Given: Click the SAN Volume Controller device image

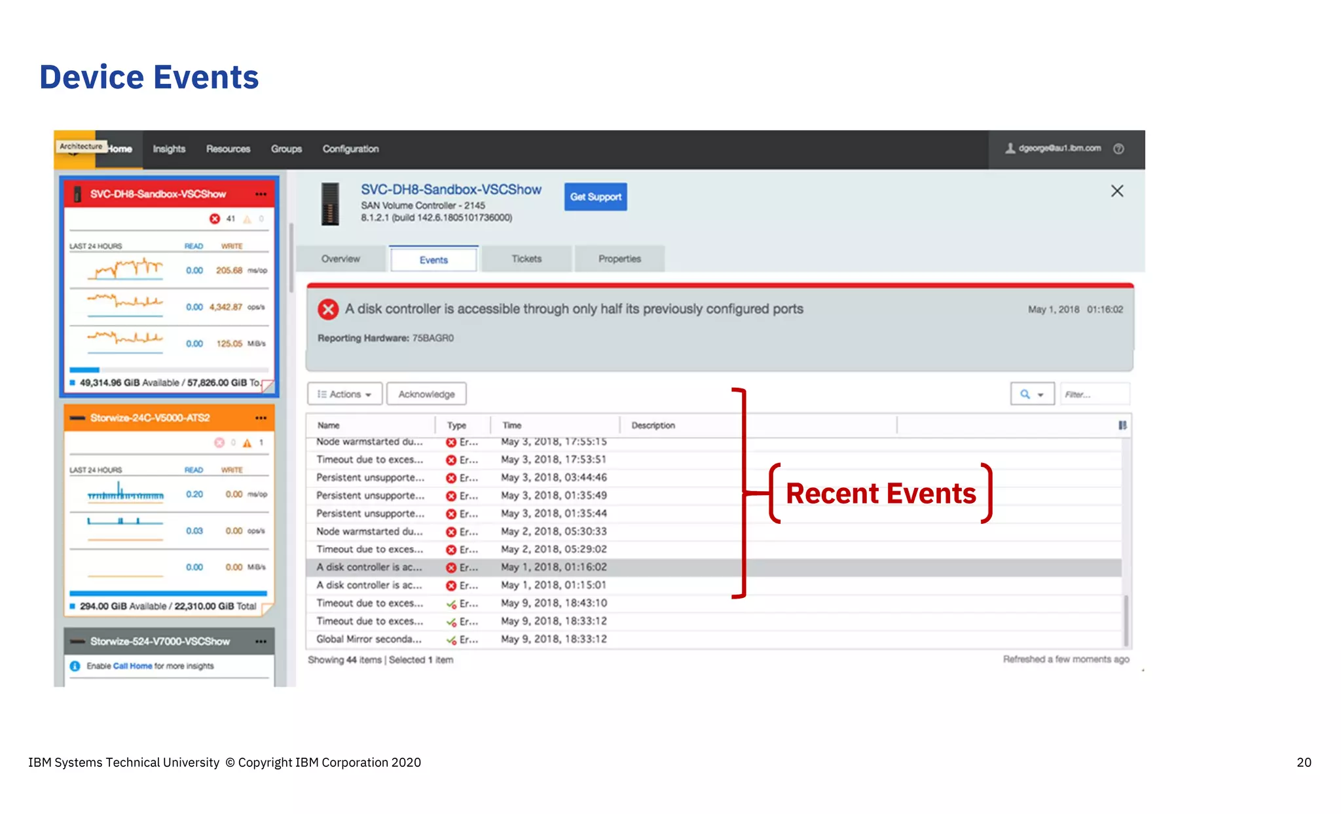Looking at the screenshot, I should 330,204.
